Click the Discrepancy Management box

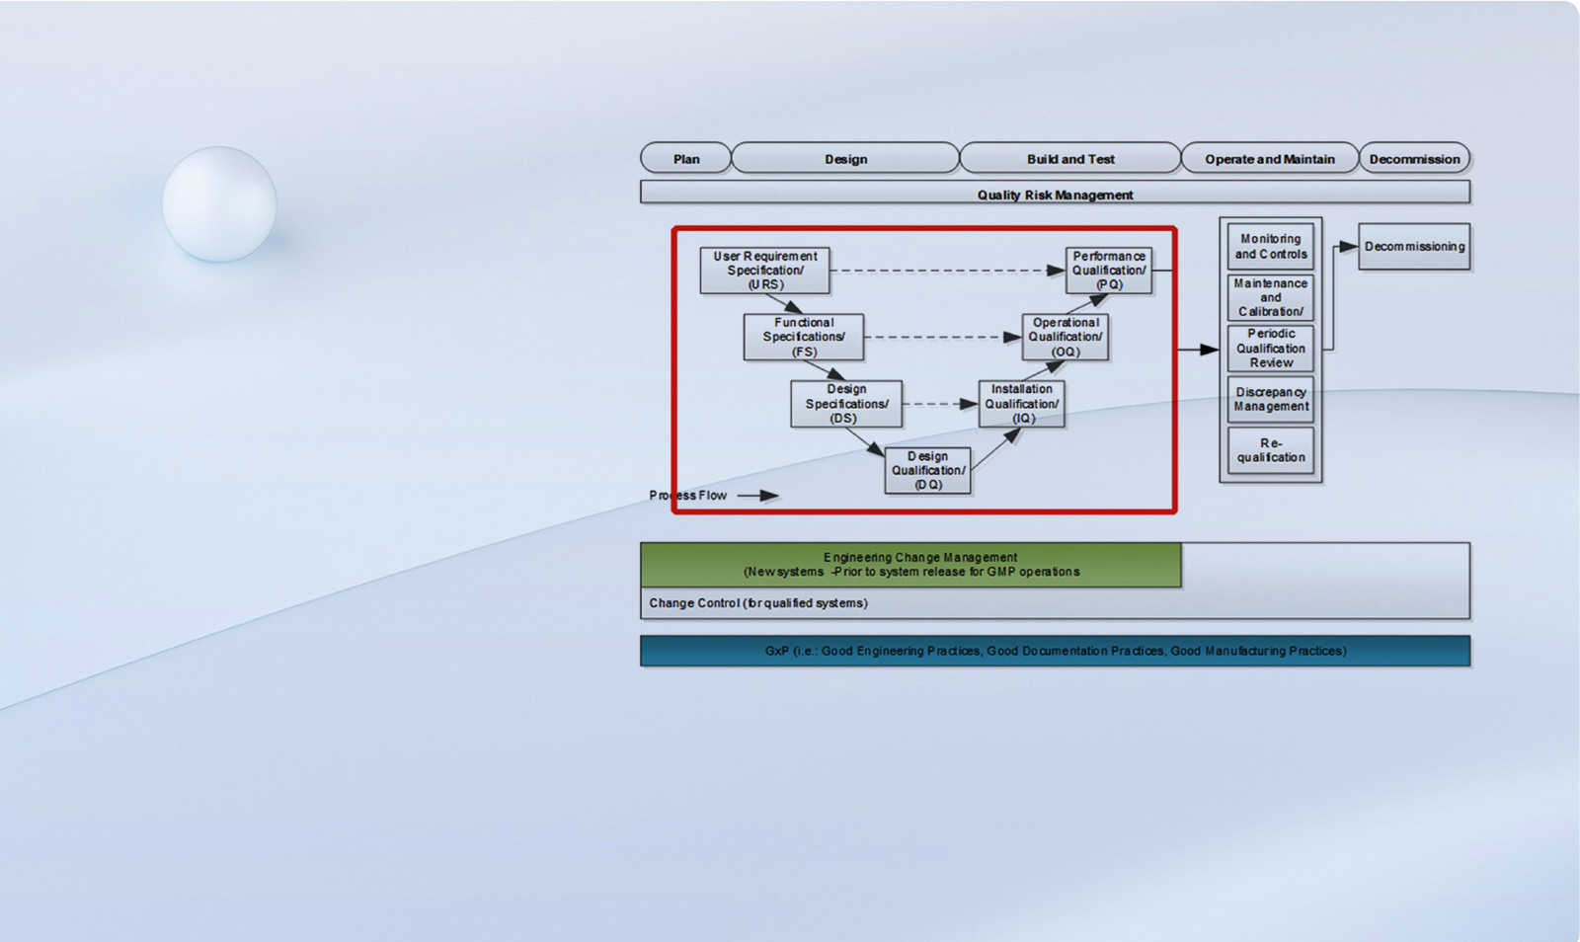pos(1271,399)
